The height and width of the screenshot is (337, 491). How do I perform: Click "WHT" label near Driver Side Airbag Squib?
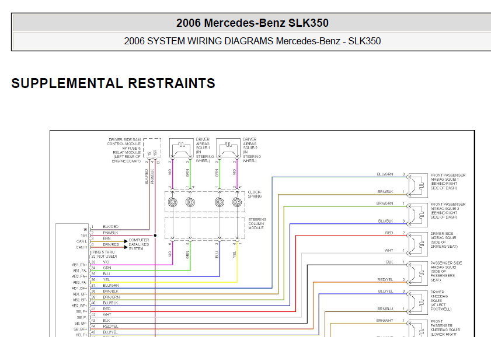[x=389, y=250]
